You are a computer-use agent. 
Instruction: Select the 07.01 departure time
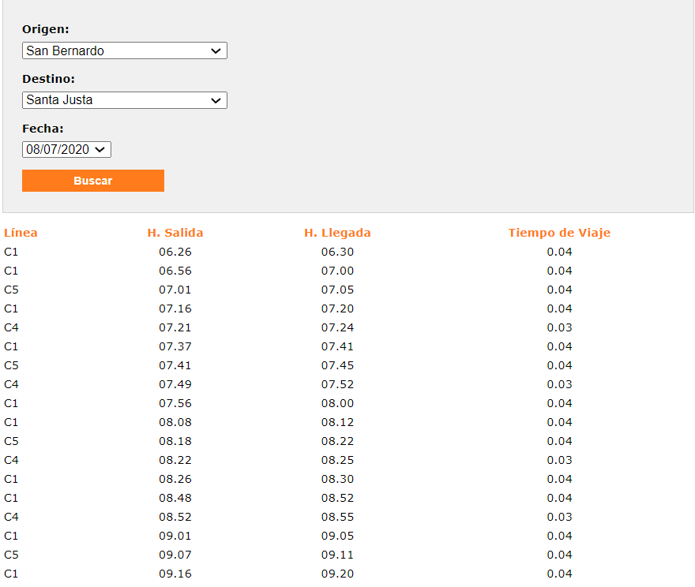tap(175, 290)
